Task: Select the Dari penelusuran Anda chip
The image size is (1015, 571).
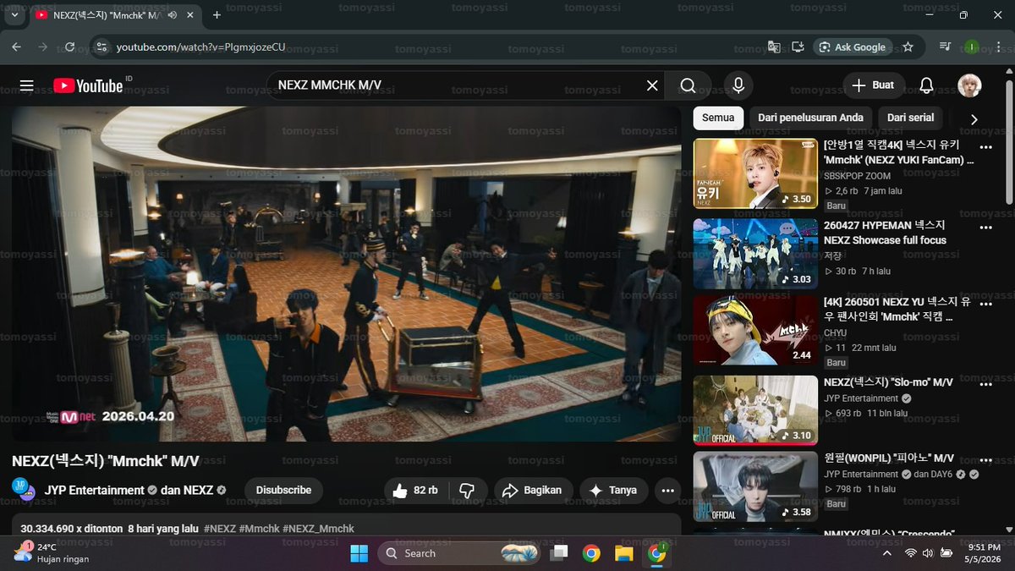Action: click(x=810, y=118)
